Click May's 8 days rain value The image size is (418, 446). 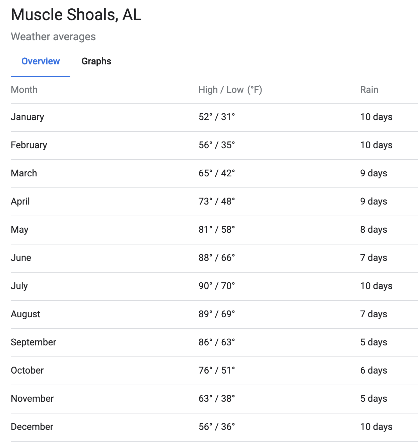pos(373,230)
